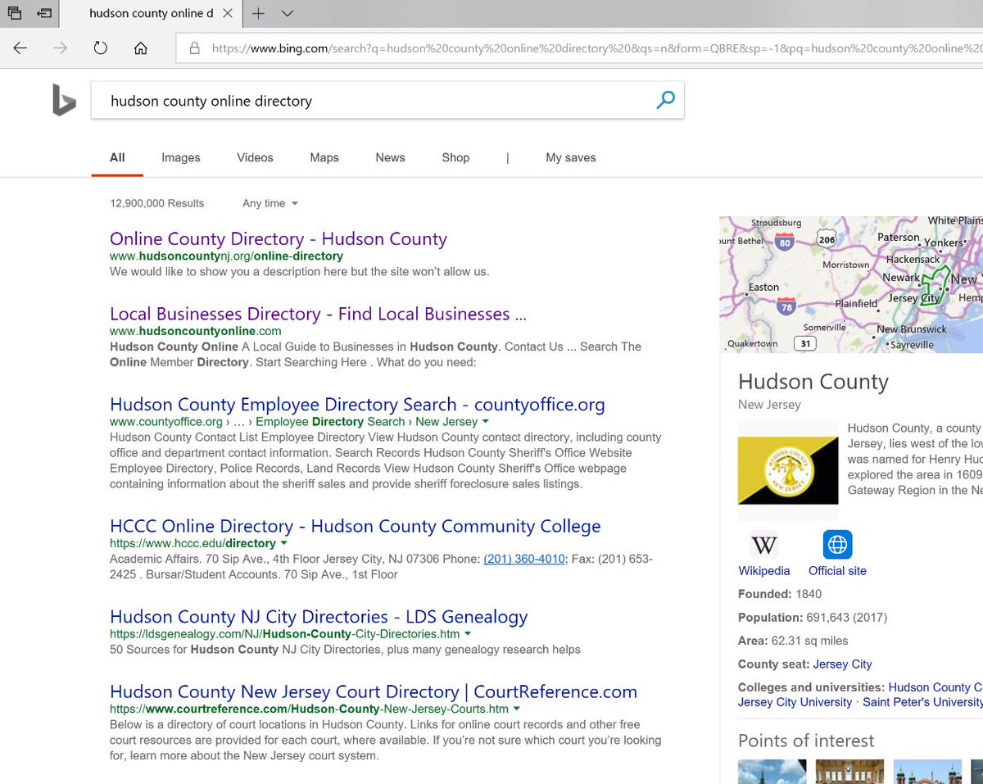Click the set tabs aside icon
Image resolution: width=983 pixels, height=784 pixels.
(44, 13)
